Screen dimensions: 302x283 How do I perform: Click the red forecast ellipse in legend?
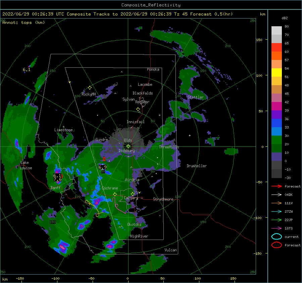276,245
